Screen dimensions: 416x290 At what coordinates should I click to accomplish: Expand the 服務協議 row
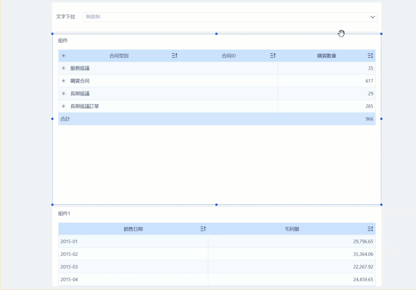[x=64, y=68]
